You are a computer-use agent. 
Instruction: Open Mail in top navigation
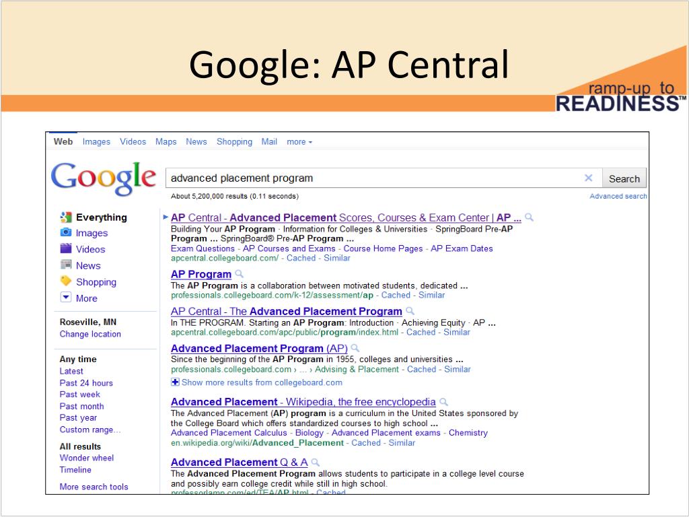click(269, 141)
